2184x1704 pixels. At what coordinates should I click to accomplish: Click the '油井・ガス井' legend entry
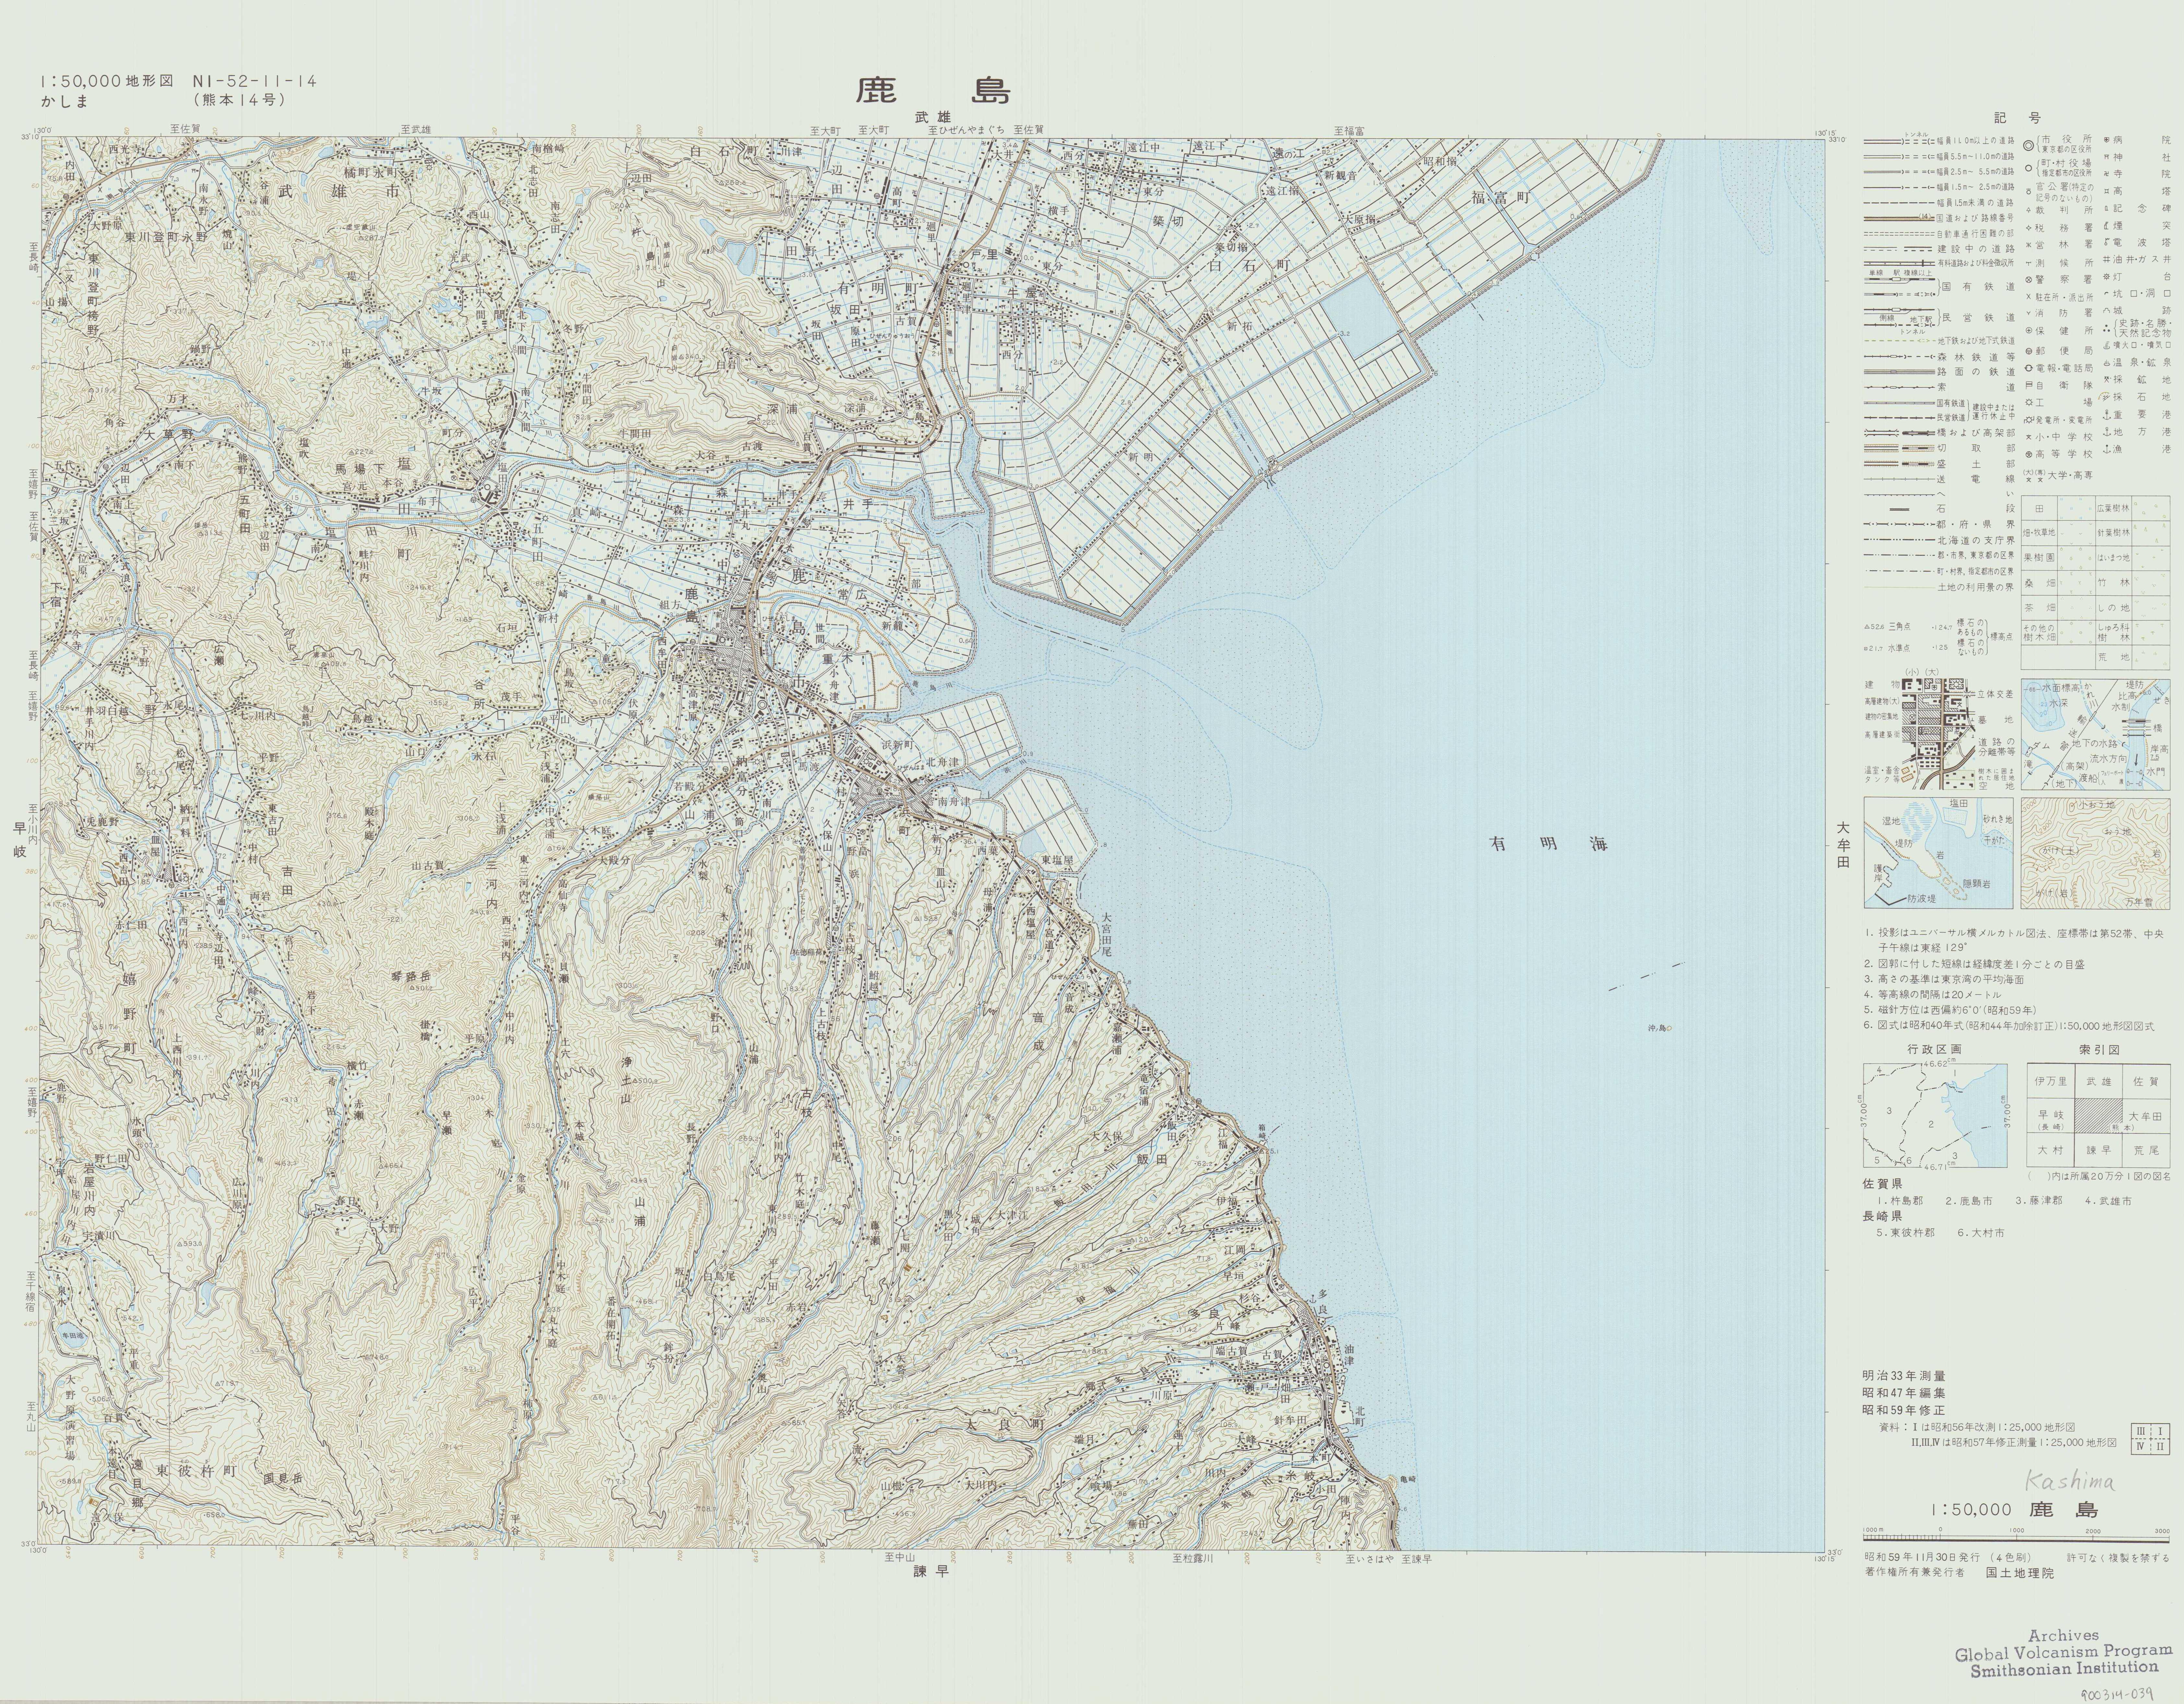click(x=2137, y=260)
